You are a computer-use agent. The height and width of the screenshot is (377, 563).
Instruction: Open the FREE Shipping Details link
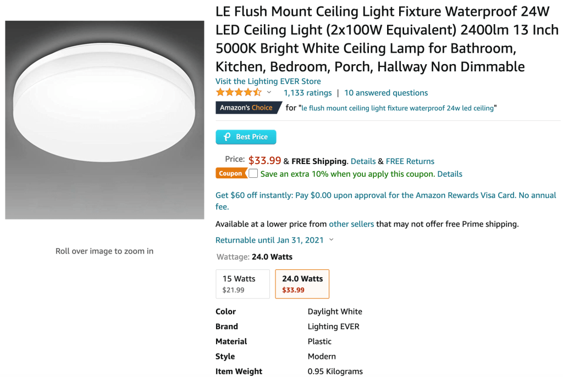pos(363,161)
